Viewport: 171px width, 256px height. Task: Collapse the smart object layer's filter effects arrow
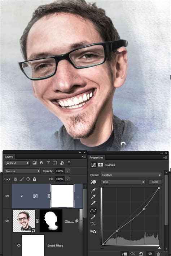click(81, 221)
